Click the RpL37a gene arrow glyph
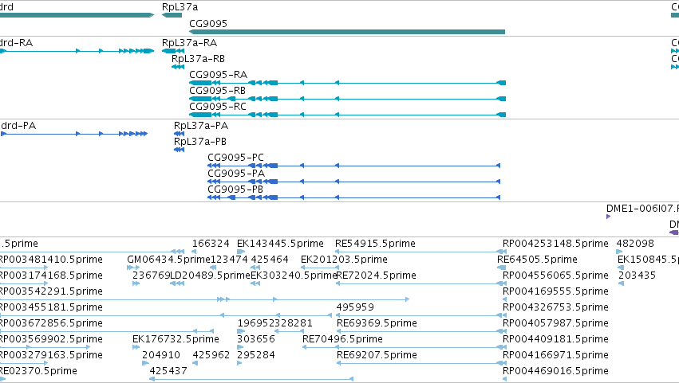The width and height of the screenshot is (679, 383). (x=172, y=15)
